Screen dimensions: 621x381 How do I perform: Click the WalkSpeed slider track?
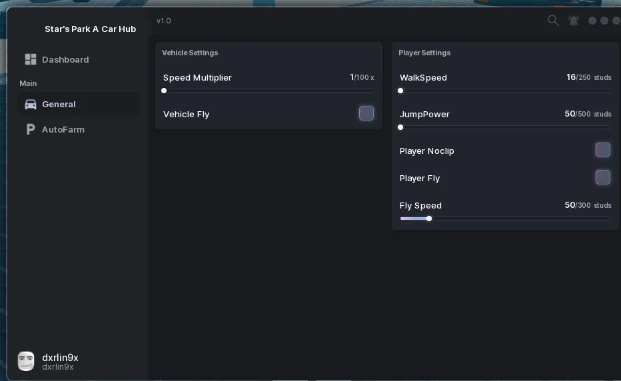505,91
